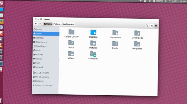
Task: Go back with the left arrow
Action: (x=36, y=24)
